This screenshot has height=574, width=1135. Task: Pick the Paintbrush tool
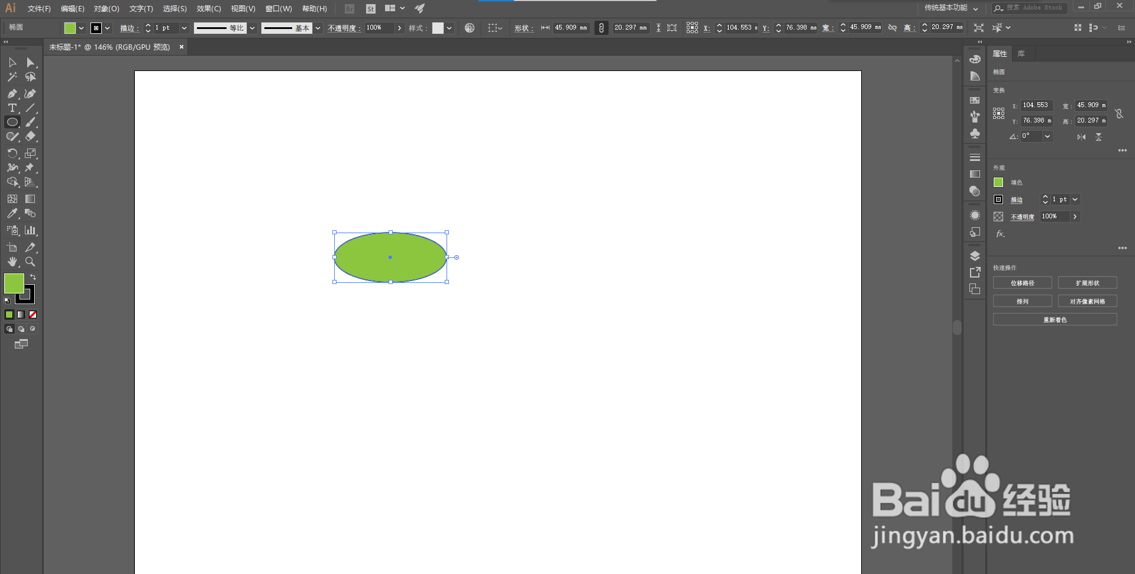tap(30, 122)
